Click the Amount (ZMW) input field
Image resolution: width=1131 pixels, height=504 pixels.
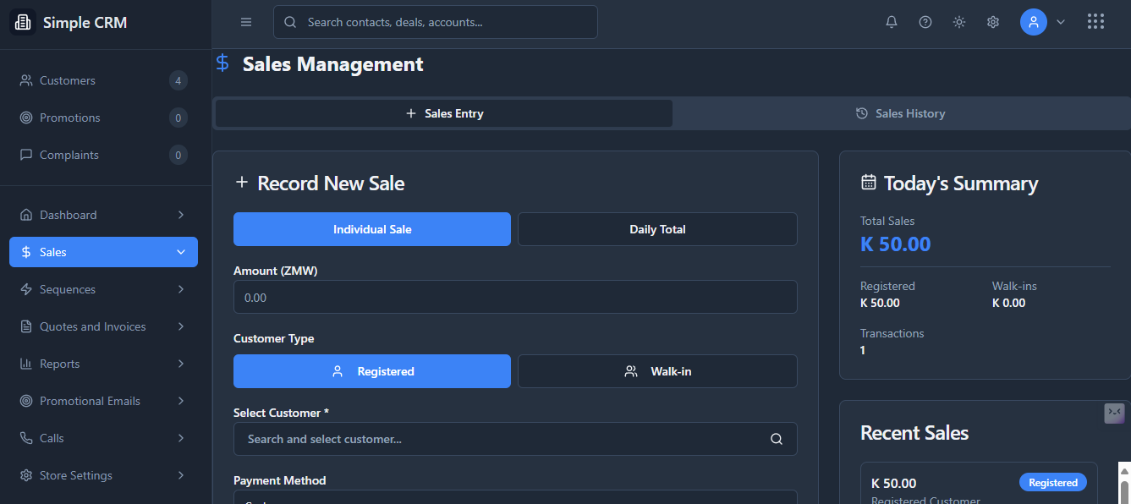515,297
